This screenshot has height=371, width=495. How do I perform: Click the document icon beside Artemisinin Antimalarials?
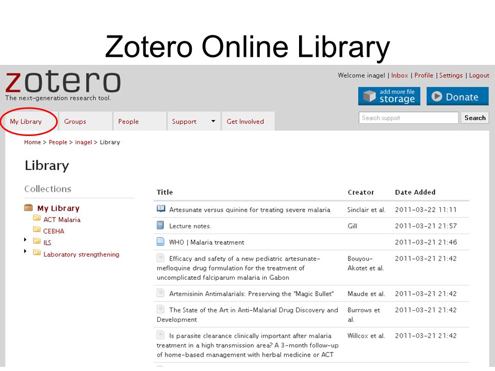[160, 293]
